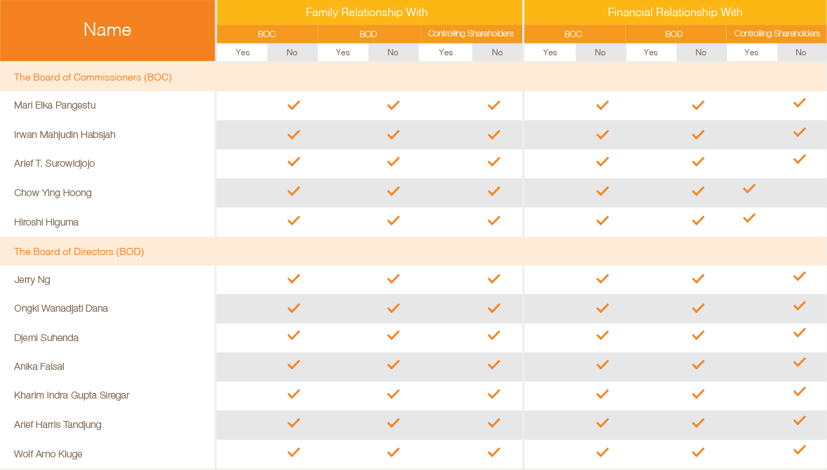The width and height of the screenshot is (827, 470).
Task: Select the Financial Relationship With header
Action: [x=675, y=12]
